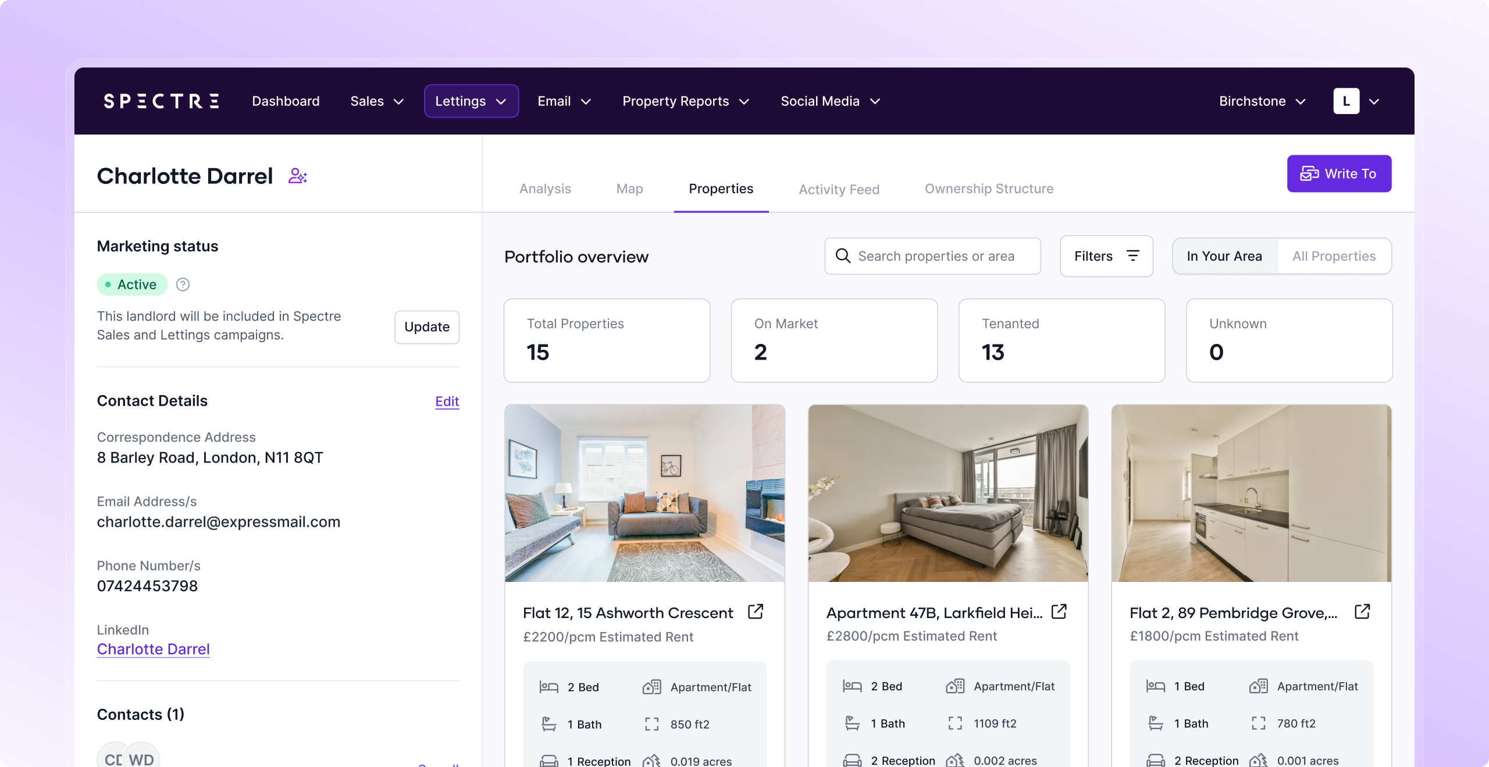
Task: Go to Dashboard
Action: point(286,101)
